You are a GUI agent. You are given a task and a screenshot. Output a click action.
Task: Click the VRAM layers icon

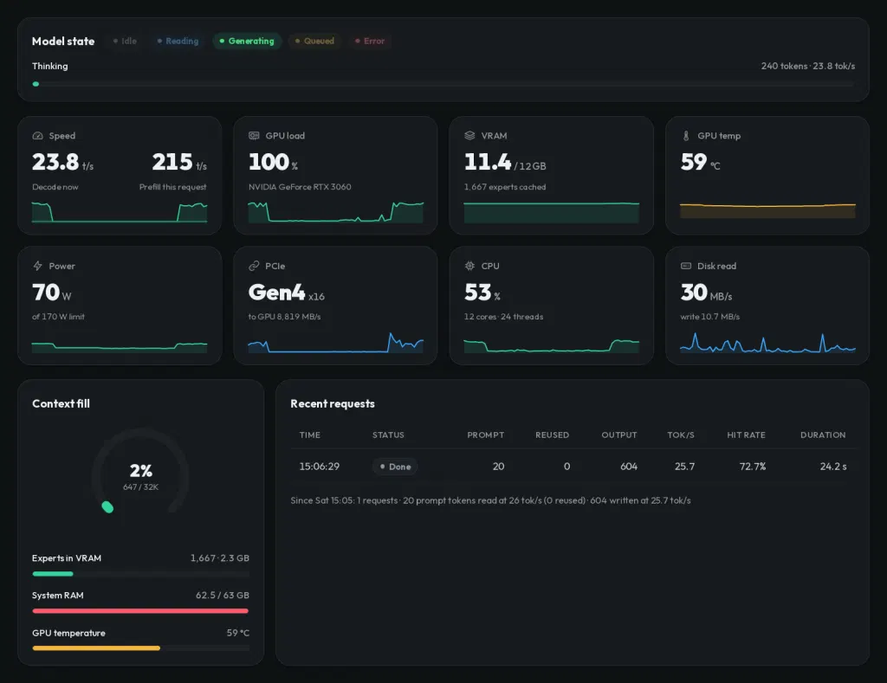pyautogui.click(x=469, y=136)
